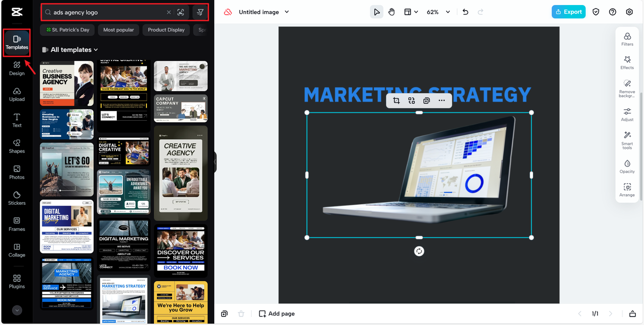Open the canvas resize layout dropdown
The image size is (644, 325).
point(411,12)
